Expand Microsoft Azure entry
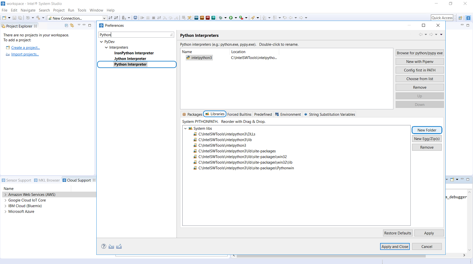Screen dimensions: 473x264 5,212
